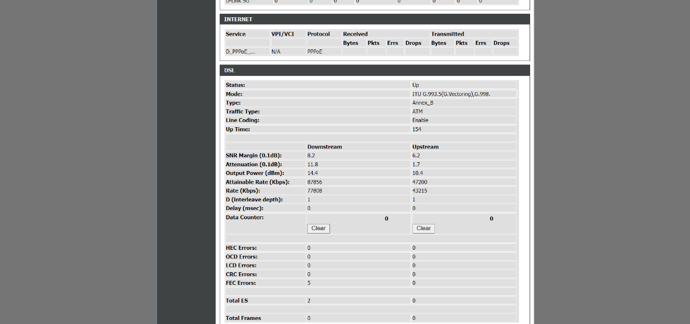This screenshot has width=690, height=324.
Task: Click downstream Rate value 77808
Action: [x=315, y=190]
